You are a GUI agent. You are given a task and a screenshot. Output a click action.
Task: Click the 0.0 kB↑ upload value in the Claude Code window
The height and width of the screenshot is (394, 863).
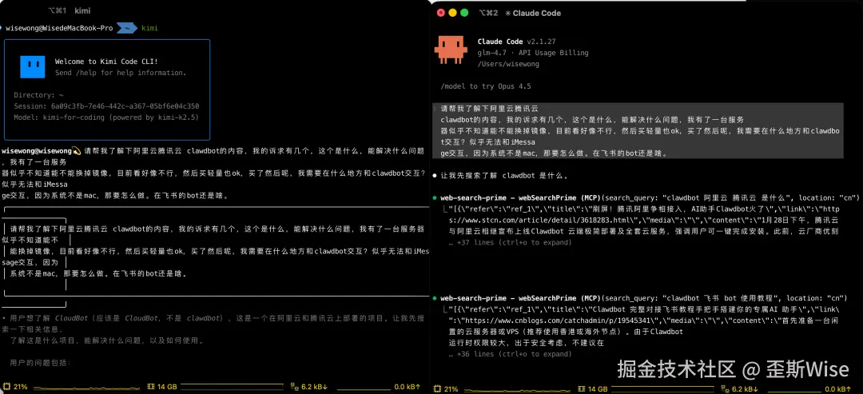click(839, 388)
